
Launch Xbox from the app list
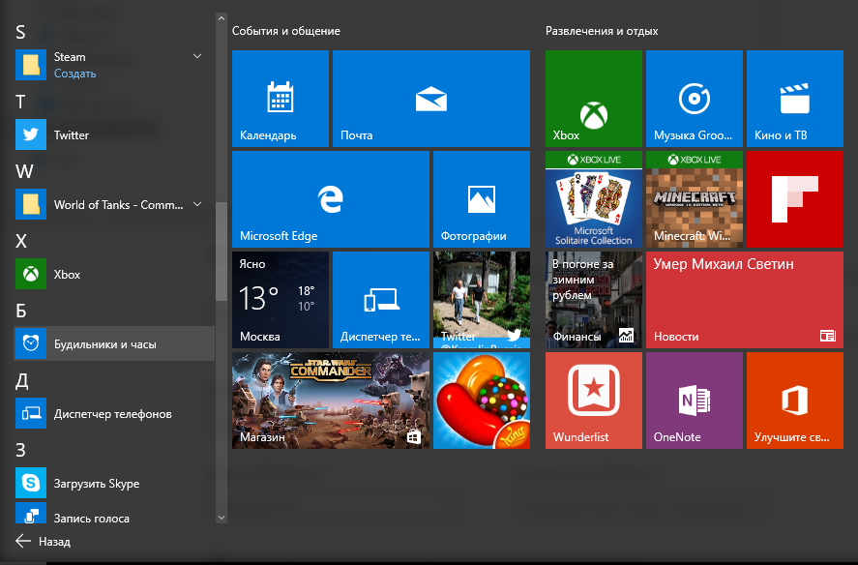click(114, 275)
